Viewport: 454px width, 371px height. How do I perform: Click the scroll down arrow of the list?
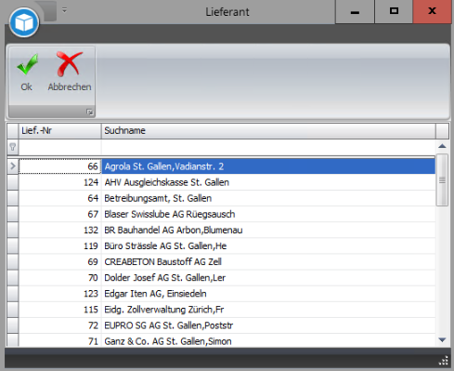442,340
